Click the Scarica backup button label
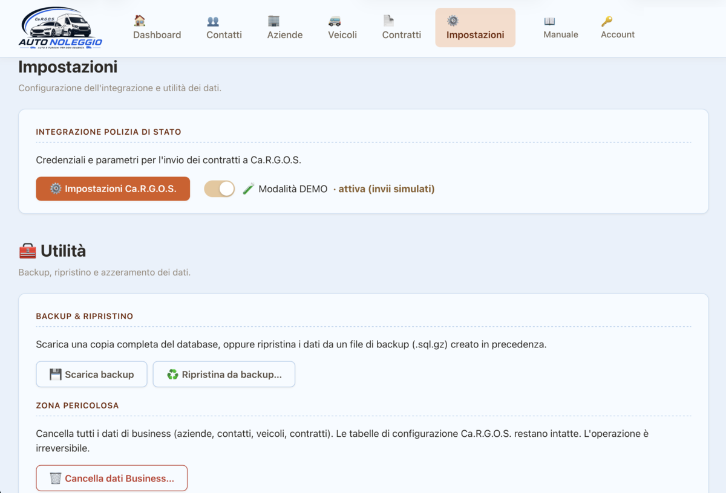This screenshot has width=726, height=493. click(x=99, y=375)
